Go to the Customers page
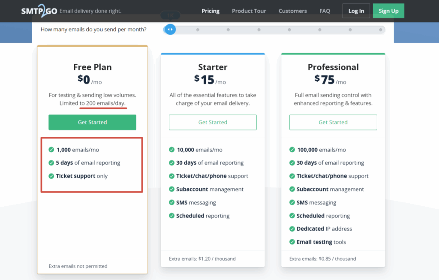The image size is (439, 280). pos(292,11)
